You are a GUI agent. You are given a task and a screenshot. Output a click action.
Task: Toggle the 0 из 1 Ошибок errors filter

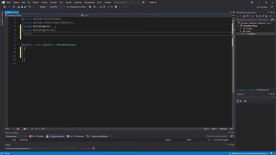click(36, 136)
